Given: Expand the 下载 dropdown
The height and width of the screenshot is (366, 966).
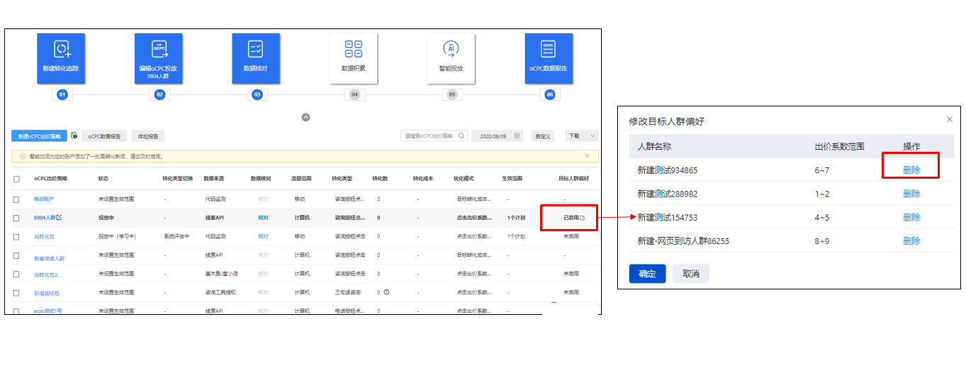Looking at the screenshot, I should point(581,135).
